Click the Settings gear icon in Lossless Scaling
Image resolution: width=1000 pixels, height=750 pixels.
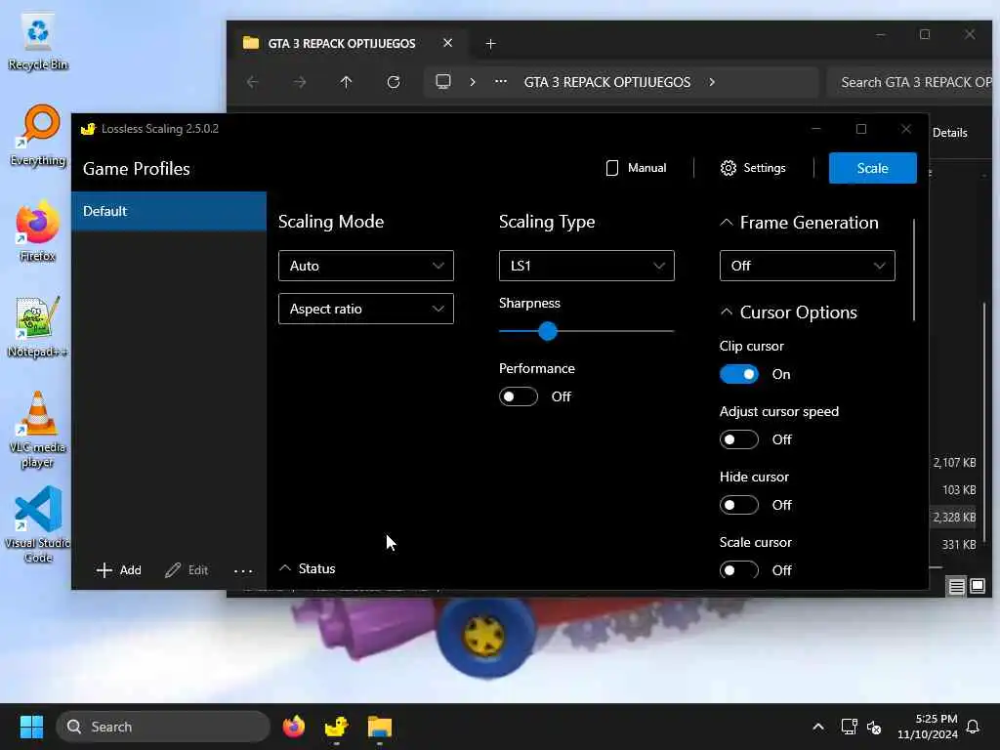[x=728, y=168]
